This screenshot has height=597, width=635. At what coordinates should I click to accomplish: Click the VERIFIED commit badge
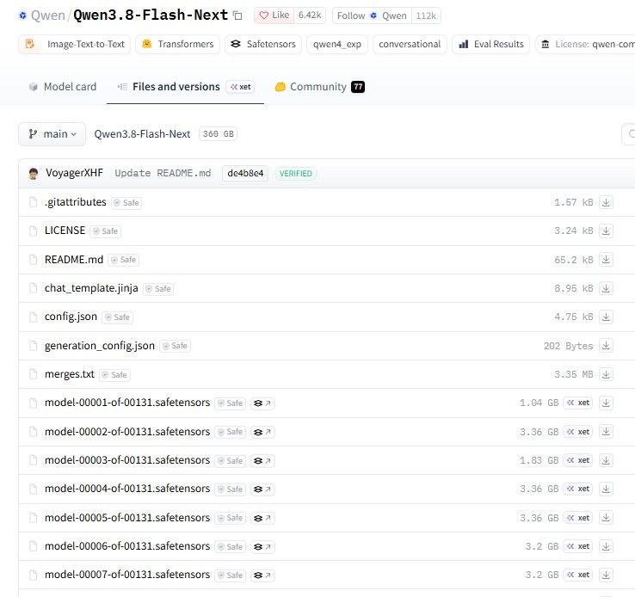296,173
